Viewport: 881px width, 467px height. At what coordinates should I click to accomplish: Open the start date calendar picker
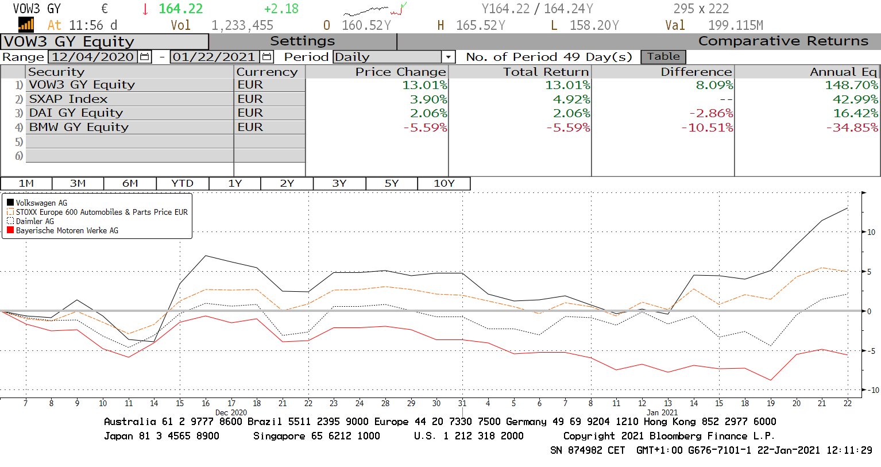pos(145,57)
